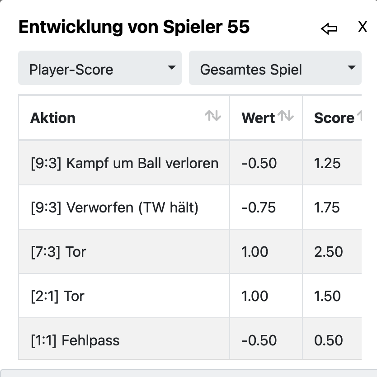Viewport: 377px width, 377px height.
Task: Click the 1.25 Score cell
Action: (x=327, y=163)
